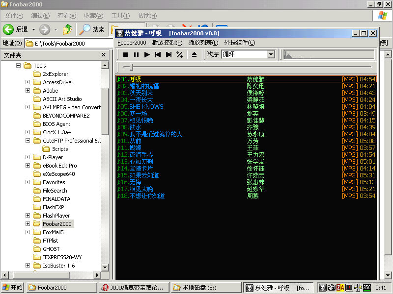The width and height of the screenshot is (393, 294).
Task: Collapse the CuteFTP Professional folder
Action: pyautogui.click(x=28, y=141)
